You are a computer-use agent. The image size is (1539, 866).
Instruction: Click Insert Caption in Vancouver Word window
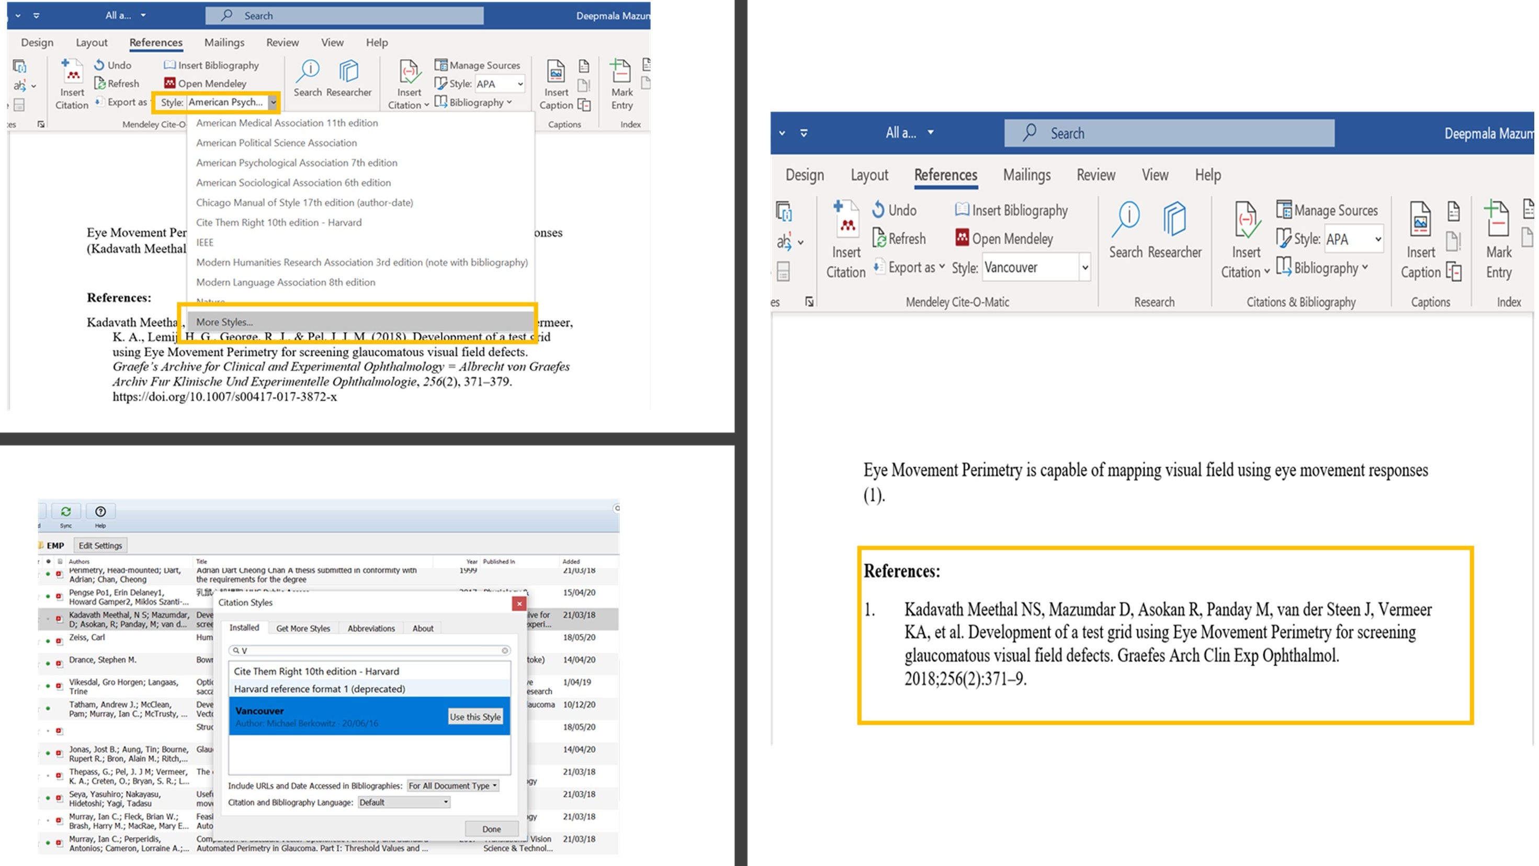click(x=1421, y=240)
